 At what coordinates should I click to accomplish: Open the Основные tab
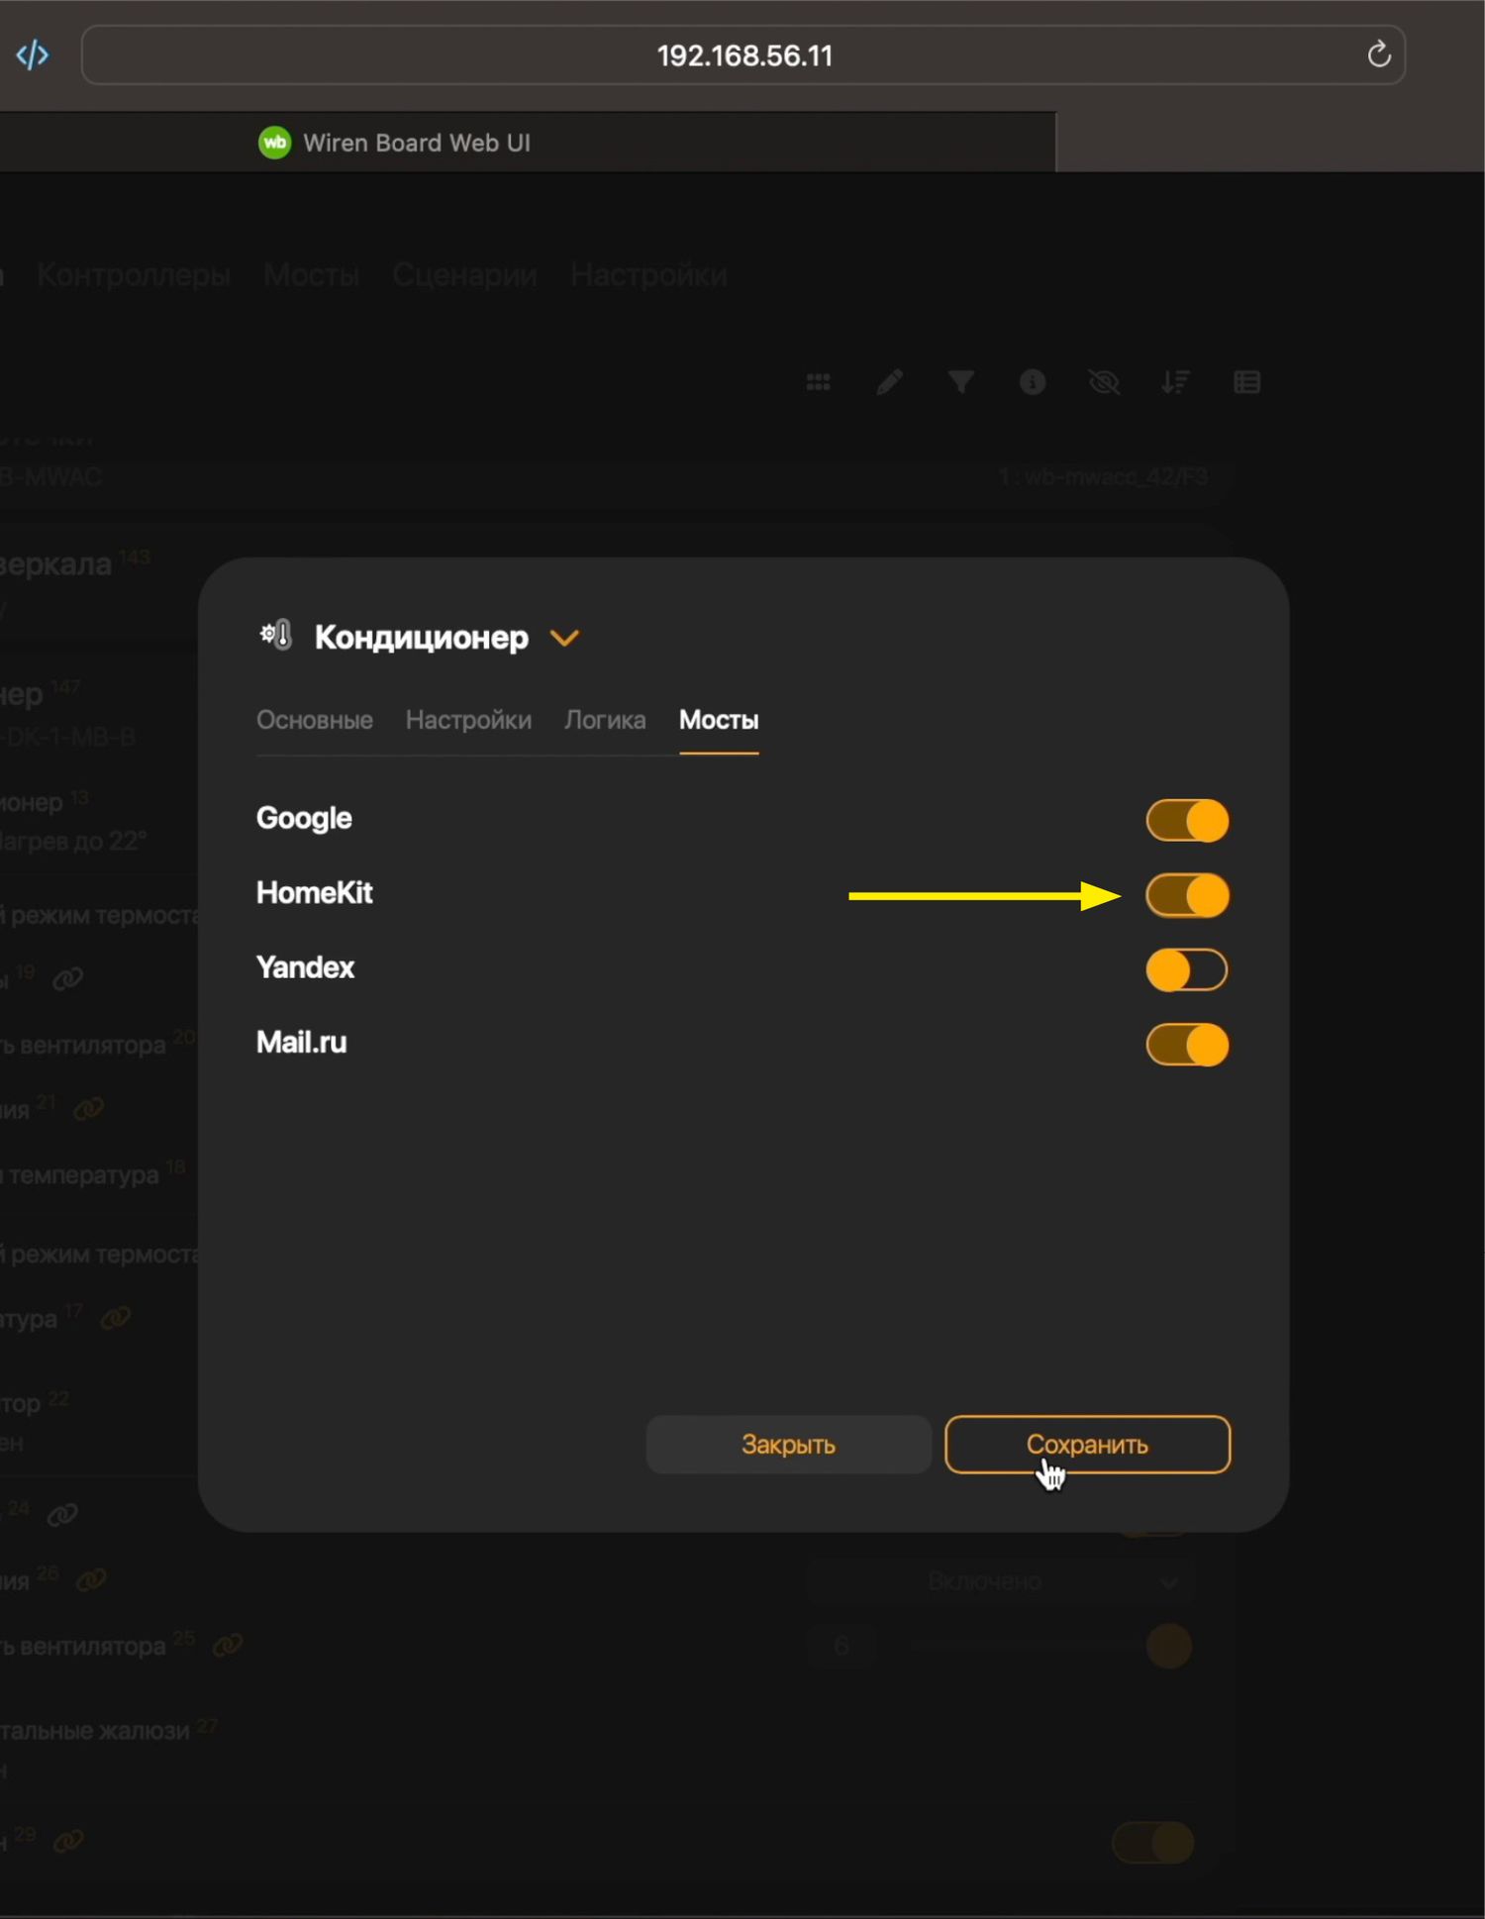point(314,721)
